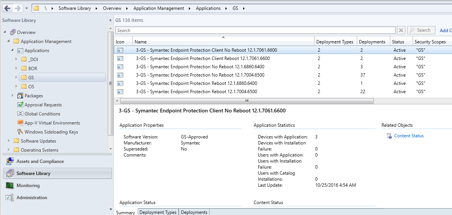Click the Administration workspace icon
This screenshot has height=215, width=452.
[x=10, y=198]
